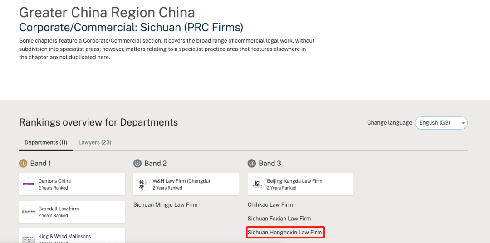
Task: Click the Band 3 medal icon
Action: coord(252,163)
